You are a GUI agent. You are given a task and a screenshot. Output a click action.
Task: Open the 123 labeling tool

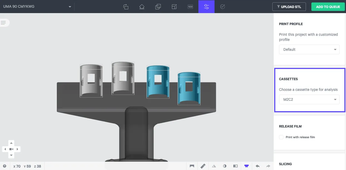click(190, 7)
